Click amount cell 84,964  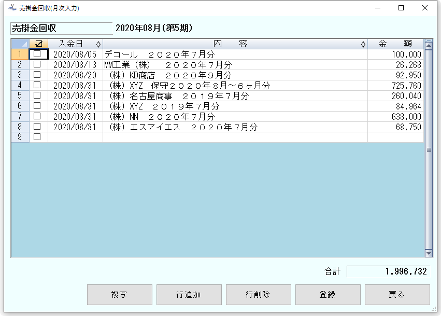coord(395,106)
